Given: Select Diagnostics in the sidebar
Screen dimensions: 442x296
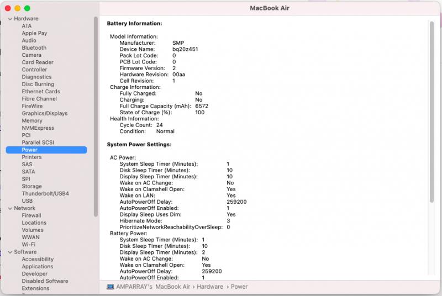Looking at the screenshot, I should point(36,77).
